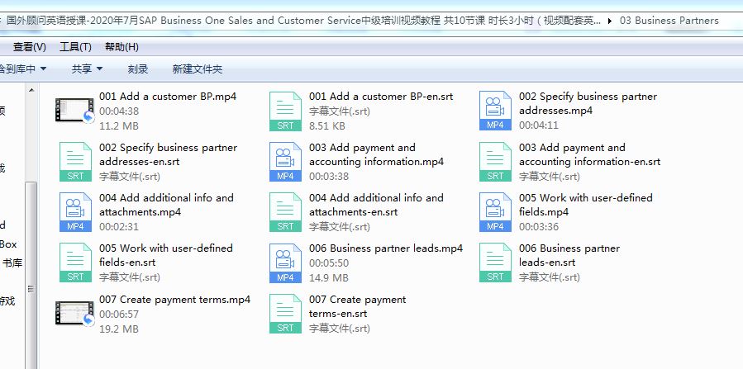Click the 19.2 MB size text
743x369 pixels.
119,329
